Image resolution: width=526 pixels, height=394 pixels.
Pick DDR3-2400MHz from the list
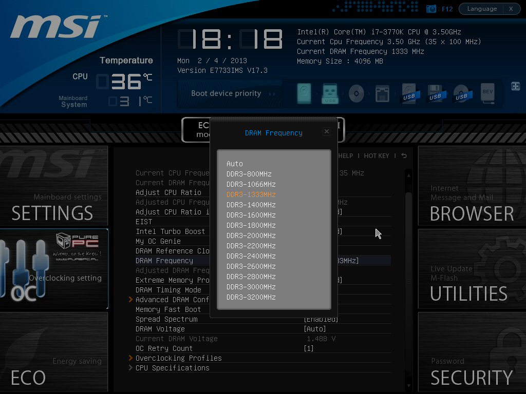click(x=251, y=257)
